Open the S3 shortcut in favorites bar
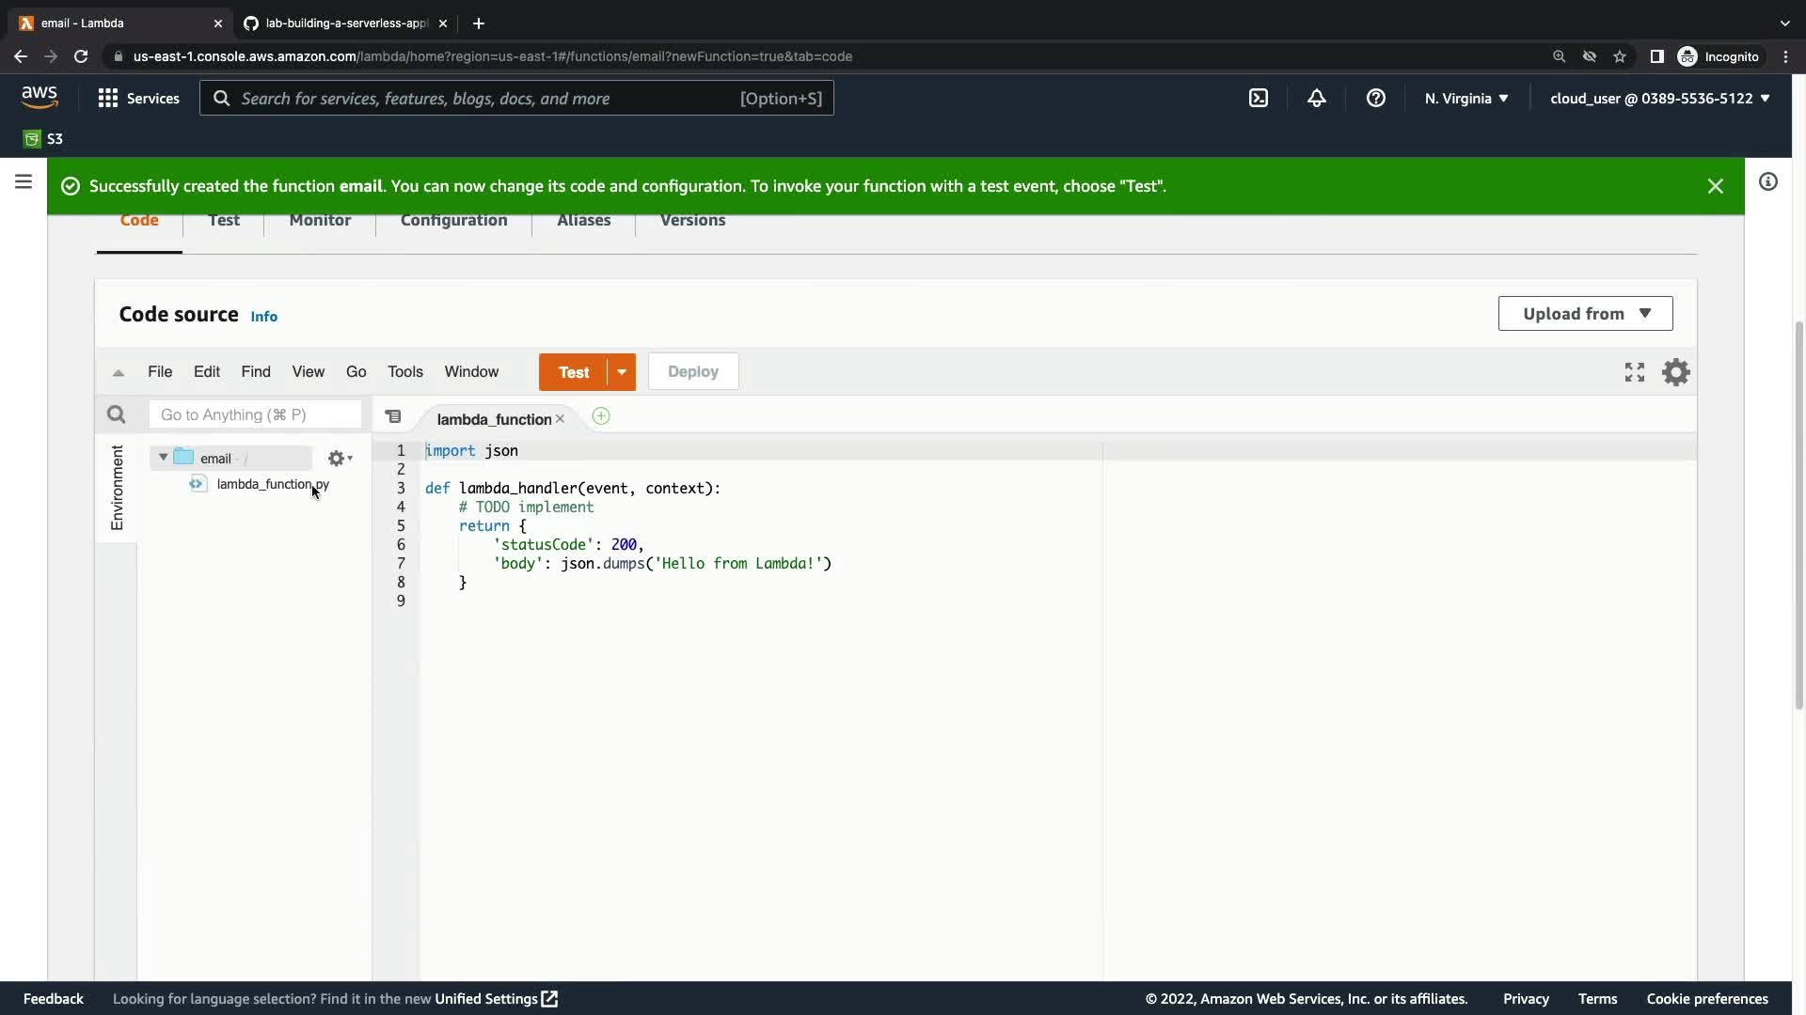The width and height of the screenshot is (1806, 1015). [x=43, y=139]
